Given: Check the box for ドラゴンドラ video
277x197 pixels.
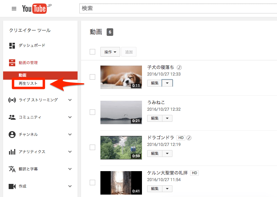Looking at the screenshot, I should coord(92,147).
